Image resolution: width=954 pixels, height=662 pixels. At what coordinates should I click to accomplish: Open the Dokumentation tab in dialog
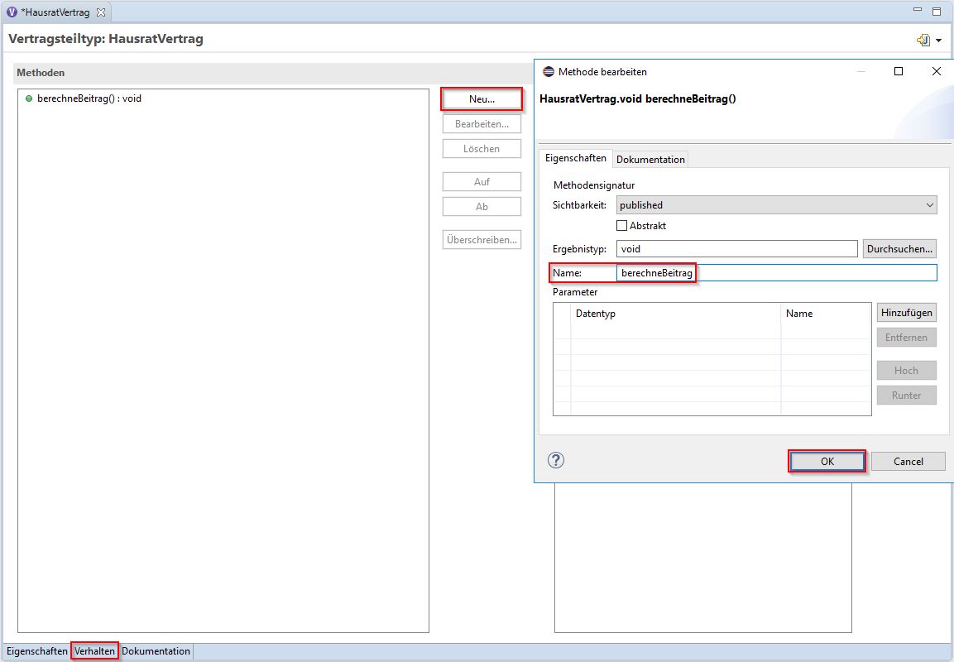point(650,160)
